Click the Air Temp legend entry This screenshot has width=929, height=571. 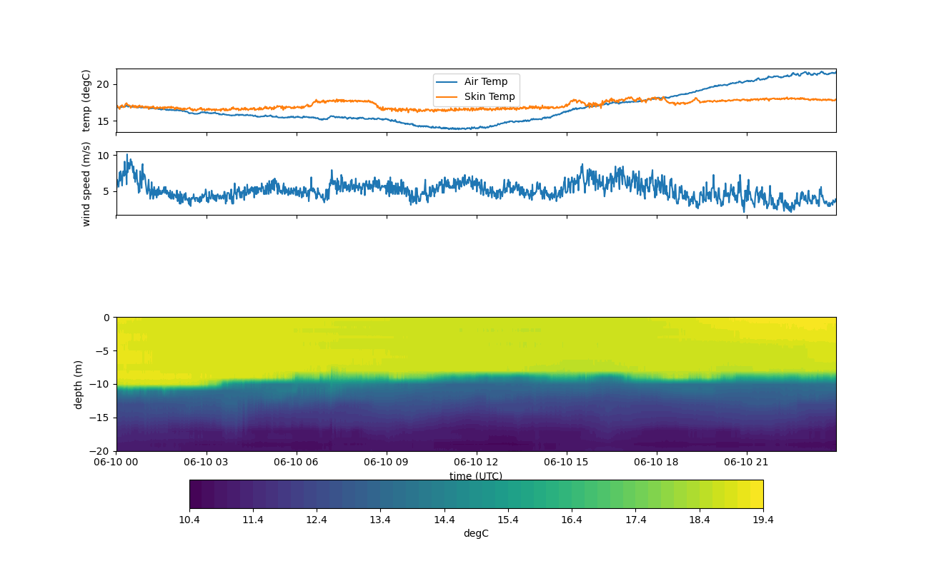click(x=486, y=82)
